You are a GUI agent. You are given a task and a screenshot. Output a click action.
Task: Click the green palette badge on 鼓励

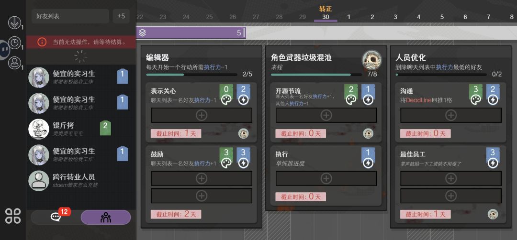tap(226, 158)
